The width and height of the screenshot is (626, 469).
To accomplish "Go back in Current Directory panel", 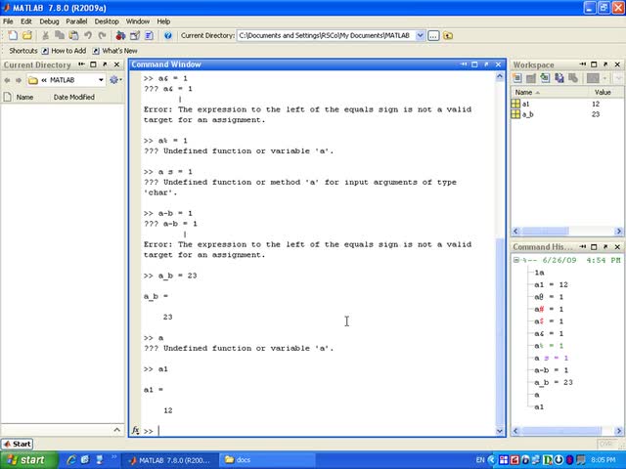I will click(x=7, y=80).
